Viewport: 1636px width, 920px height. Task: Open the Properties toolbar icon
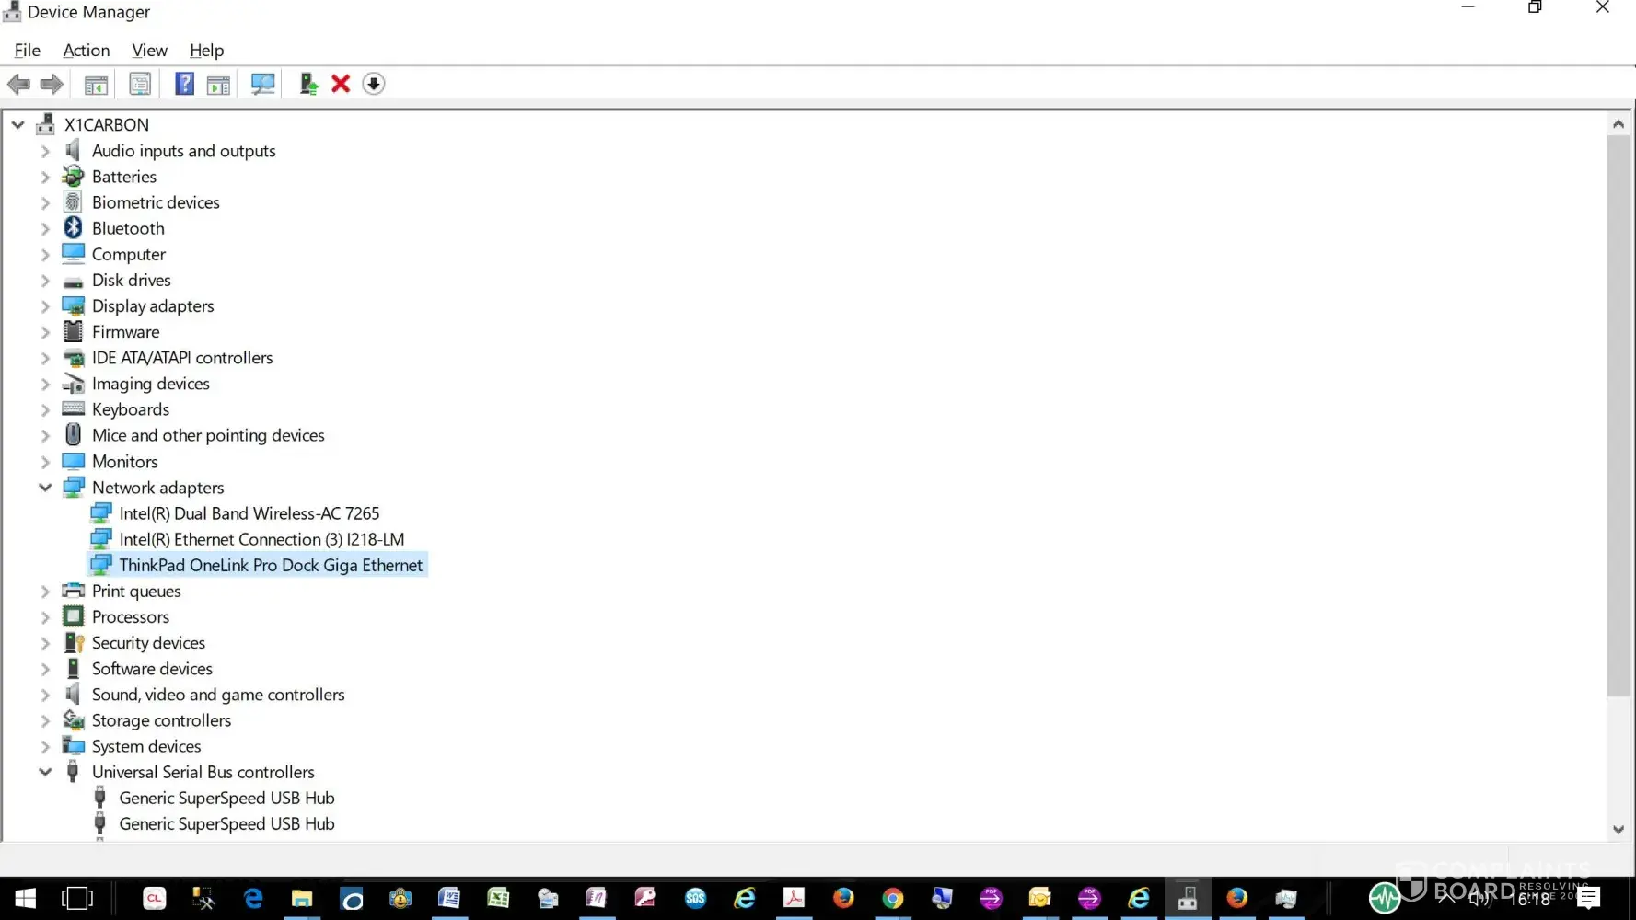pos(140,84)
